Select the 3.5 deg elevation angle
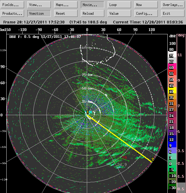 [x=181, y=151]
